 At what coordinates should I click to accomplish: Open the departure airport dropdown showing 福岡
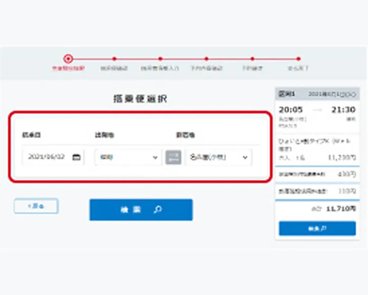coord(128,157)
